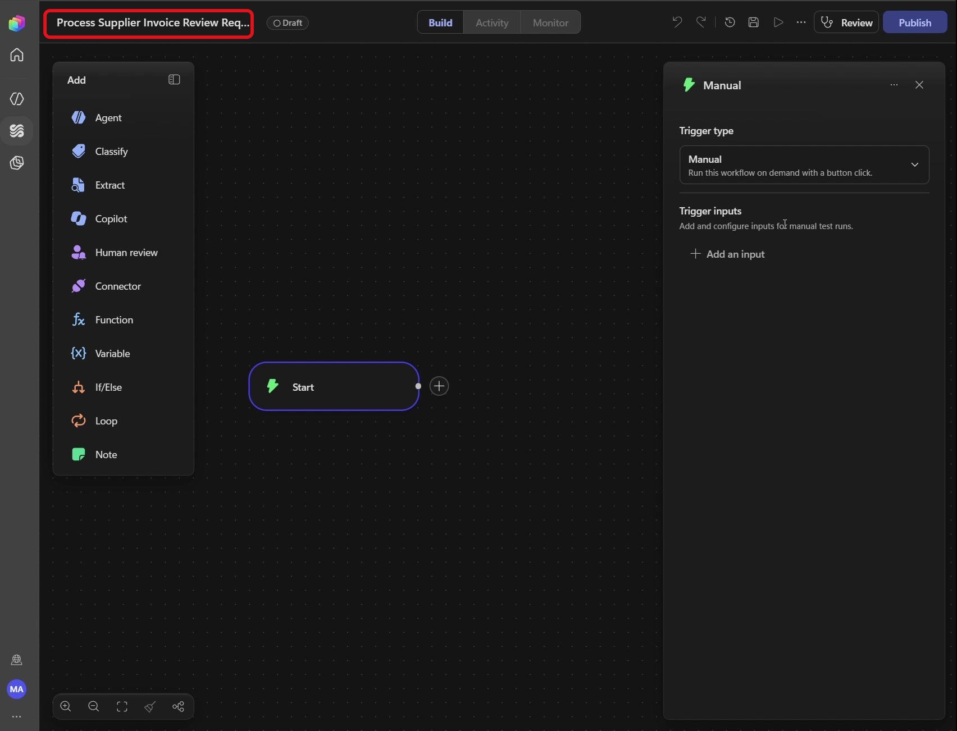Click the app logo in the sidebar
The height and width of the screenshot is (731, 957).
(17, 23)
